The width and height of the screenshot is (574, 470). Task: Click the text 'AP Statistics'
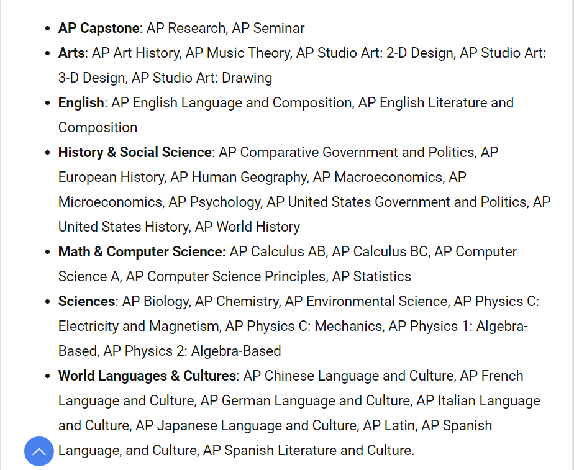click(x=371, y=276)
